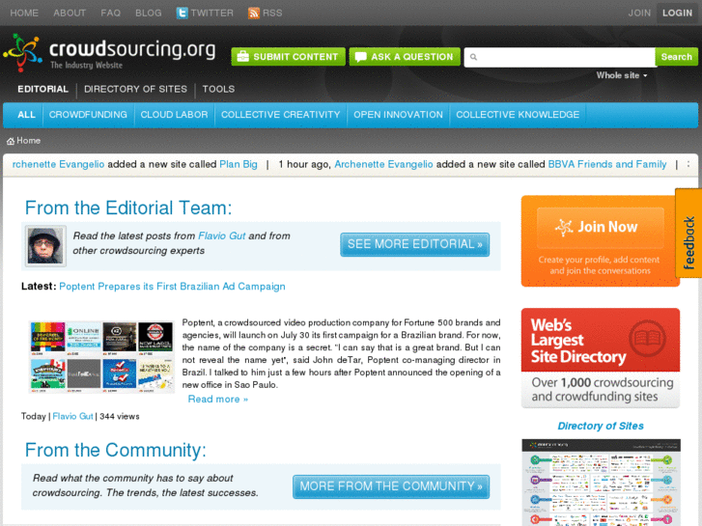
Task: Select the ALL category tab
Action: (26, 115)
